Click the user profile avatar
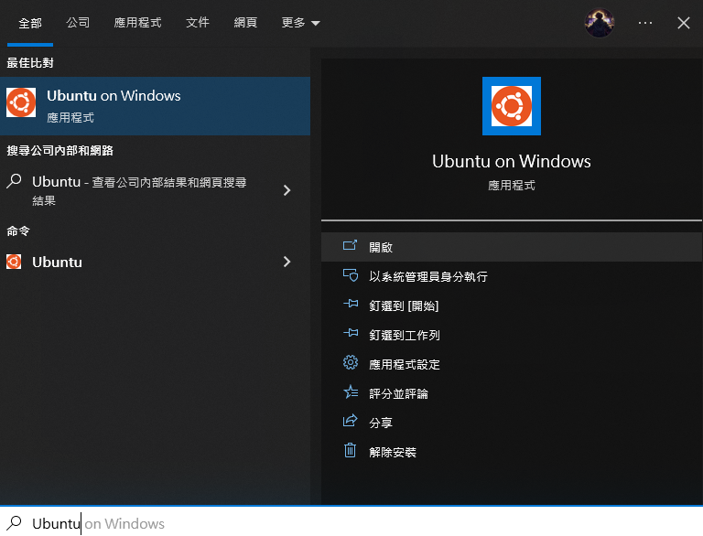Image resolution: width=703 pixels, height=536 pixels. click(x=600, y=22)
